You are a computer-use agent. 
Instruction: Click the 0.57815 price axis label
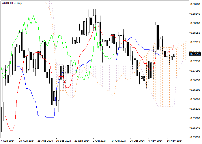tap(195, 42)
